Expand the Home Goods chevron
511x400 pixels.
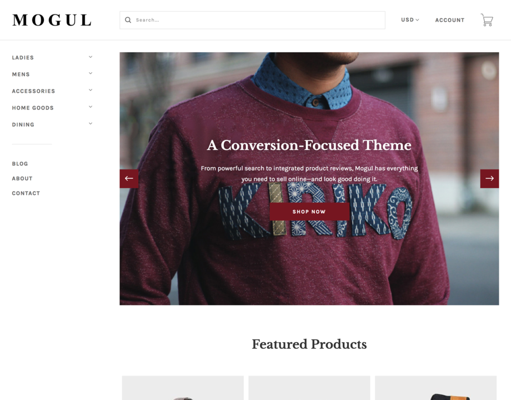tap(91, 107)
